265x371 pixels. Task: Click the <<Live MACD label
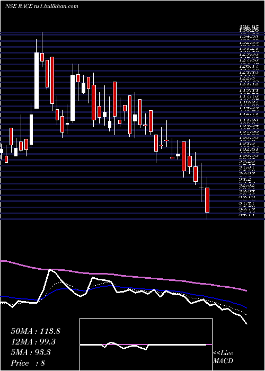223,357
